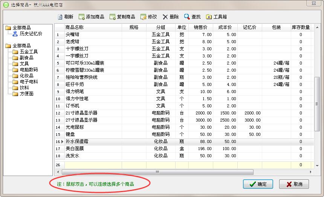Click the horizontal scrollbar right arrow
Screen dimensions: 324x197
310,172
